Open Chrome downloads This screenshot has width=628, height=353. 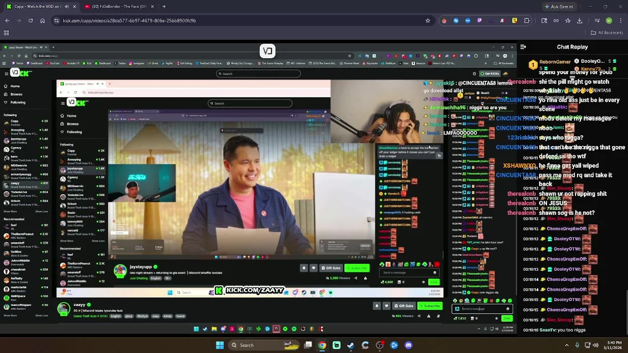[x=579, y=21]
